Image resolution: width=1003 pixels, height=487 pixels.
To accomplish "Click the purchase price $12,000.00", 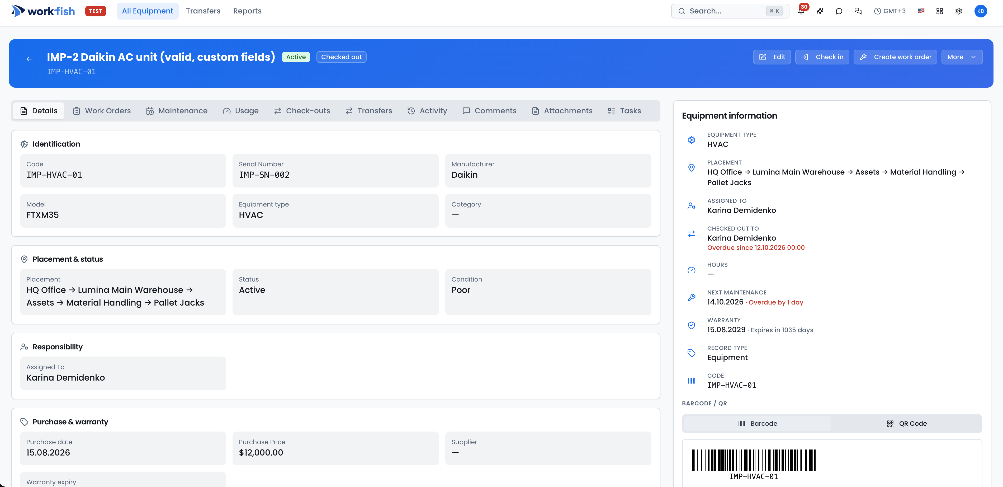I will (261, 453).
